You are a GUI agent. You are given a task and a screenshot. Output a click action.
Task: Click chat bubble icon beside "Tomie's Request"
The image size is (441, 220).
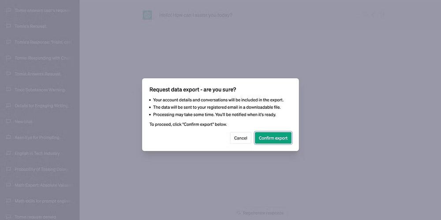point(8,26)
